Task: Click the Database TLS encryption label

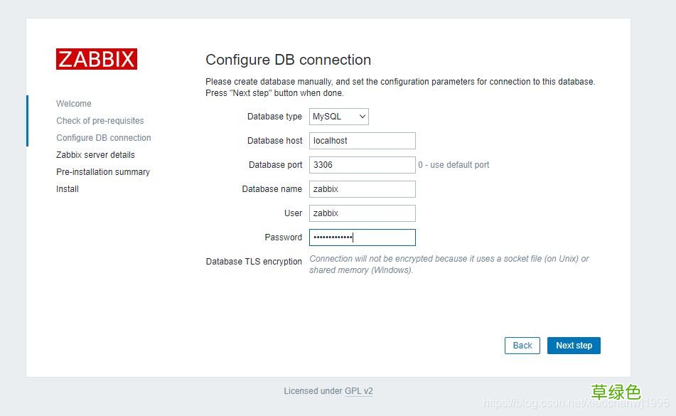Action: click(x=254, y=261)
